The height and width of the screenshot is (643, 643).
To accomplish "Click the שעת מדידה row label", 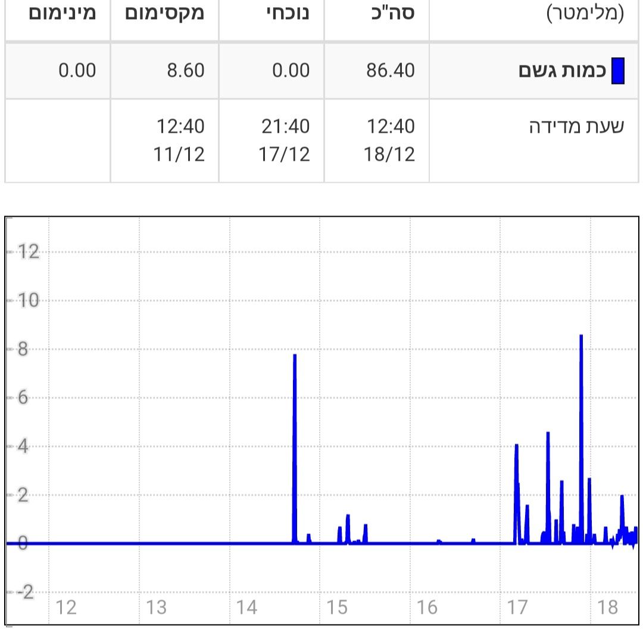I will tap(576, 127).
